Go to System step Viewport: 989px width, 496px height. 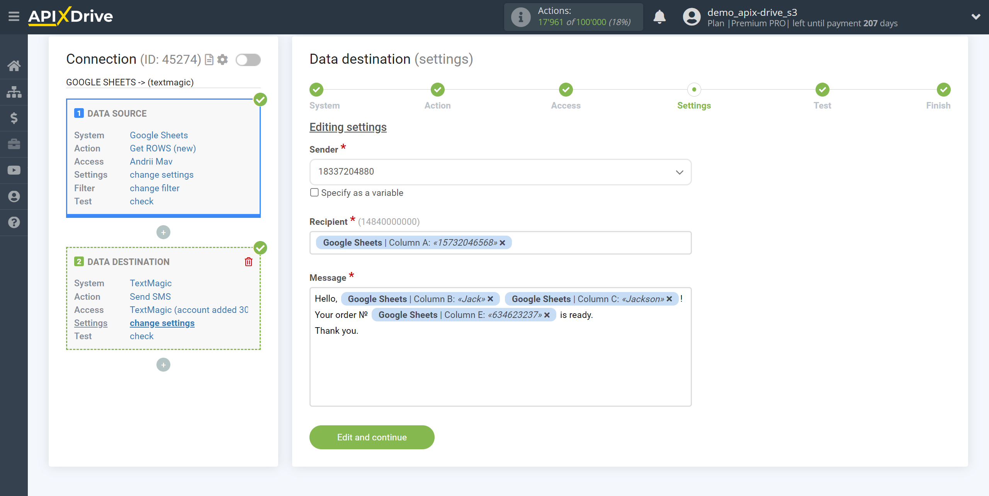(316, 90)
